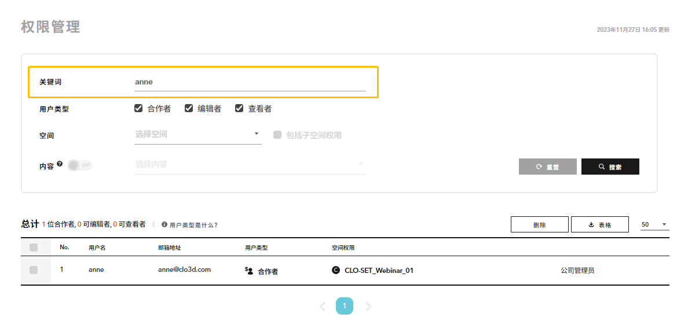Uncheck the 合作者 user type checkbox
This screenshot has width=699, height=325.
[138, 108]
